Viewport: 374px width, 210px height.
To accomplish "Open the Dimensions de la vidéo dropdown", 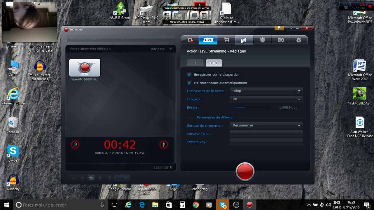I will click(266, 91).
